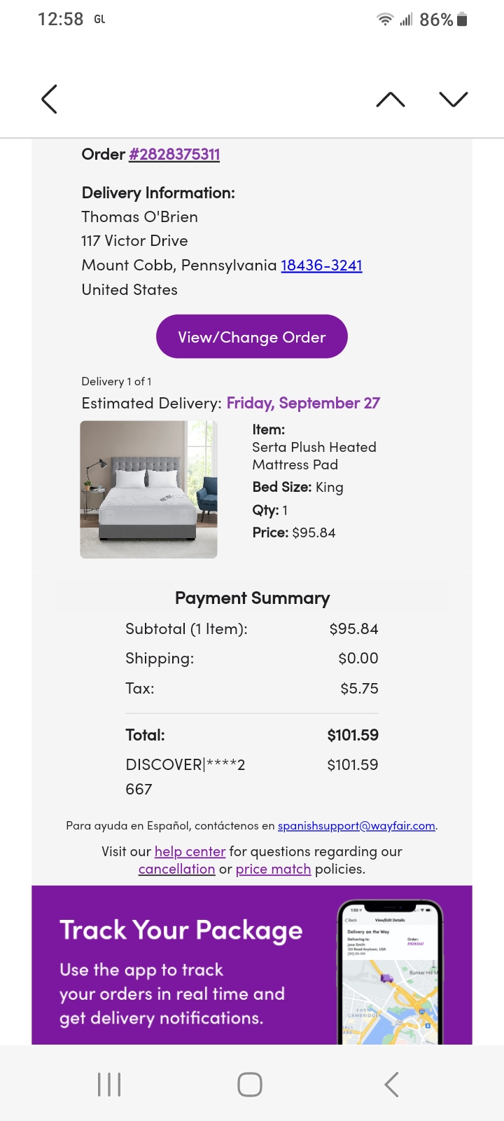Open recent apps from navigation bar
The height and width of the screenshot is (1121, 504).
click(109, 1084)
